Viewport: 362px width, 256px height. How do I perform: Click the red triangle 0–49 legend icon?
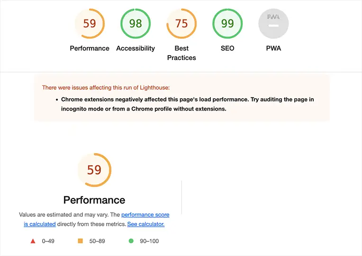coord(33,241)
